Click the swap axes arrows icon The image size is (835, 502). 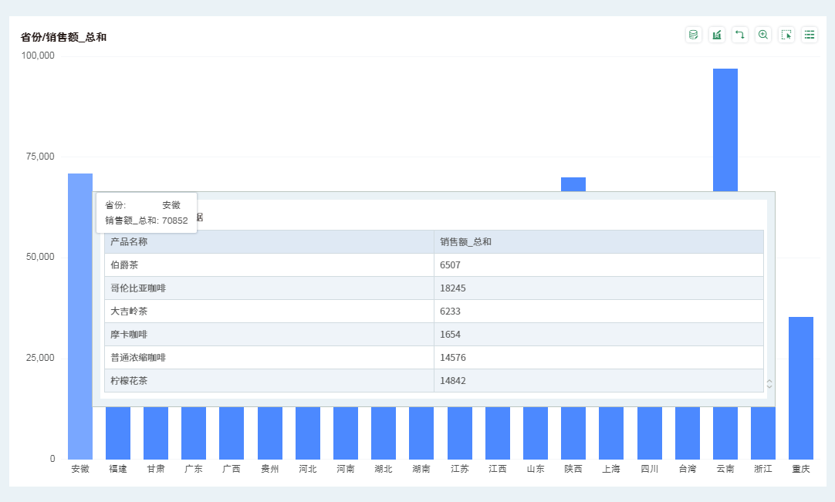click(740, 35)
